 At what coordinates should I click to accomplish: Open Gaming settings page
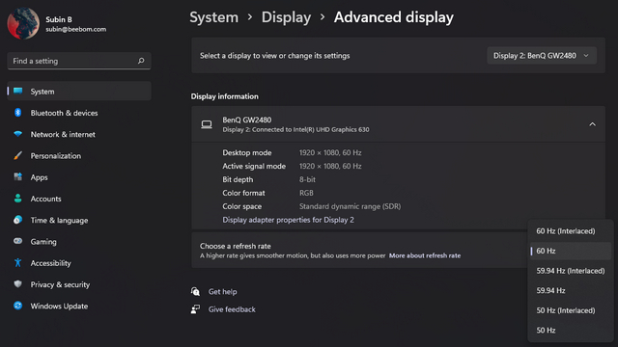pyautogui.click(x=79, y=241)
